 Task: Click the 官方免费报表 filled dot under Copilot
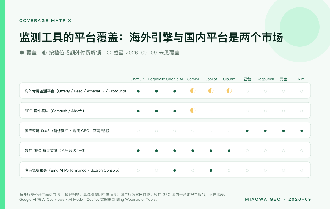point(211,170)
